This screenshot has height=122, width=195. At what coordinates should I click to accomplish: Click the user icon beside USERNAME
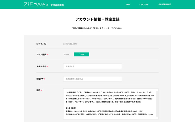click(x=159, y=5)
